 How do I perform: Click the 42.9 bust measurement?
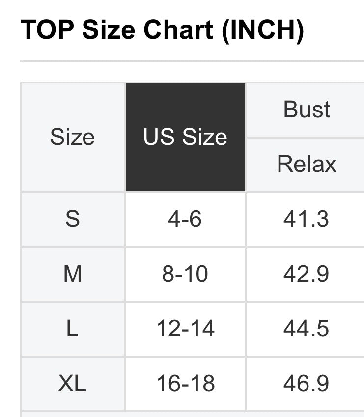coord(306,274)
